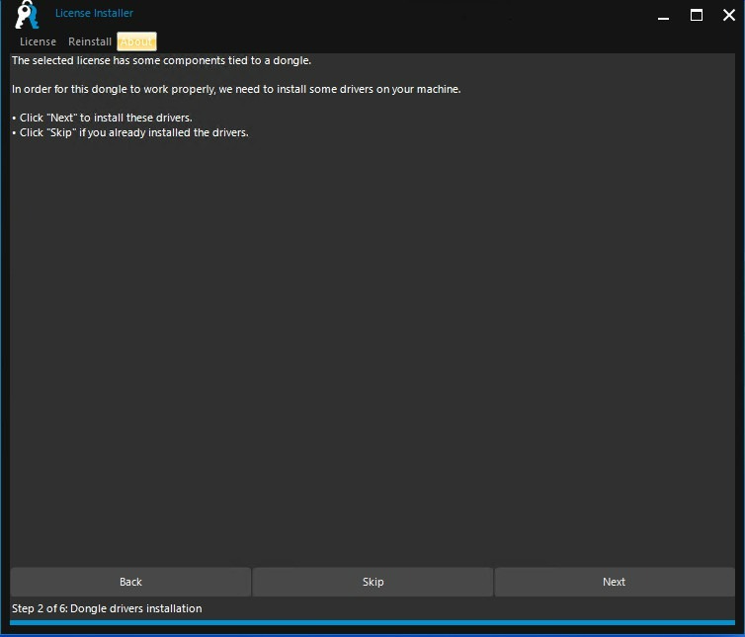Maximize the License Installer window
The width and height of the screenshot is (745, 637).
(697, 15)
